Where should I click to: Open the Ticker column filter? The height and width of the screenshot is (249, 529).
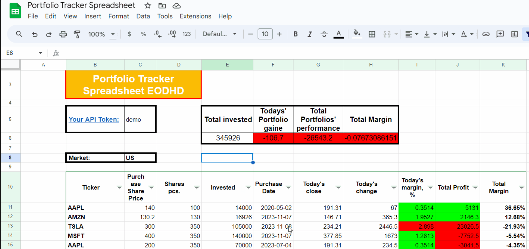pos(119,188)
